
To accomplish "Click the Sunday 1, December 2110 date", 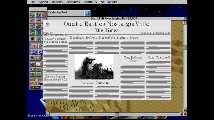I will pos(155,33).
